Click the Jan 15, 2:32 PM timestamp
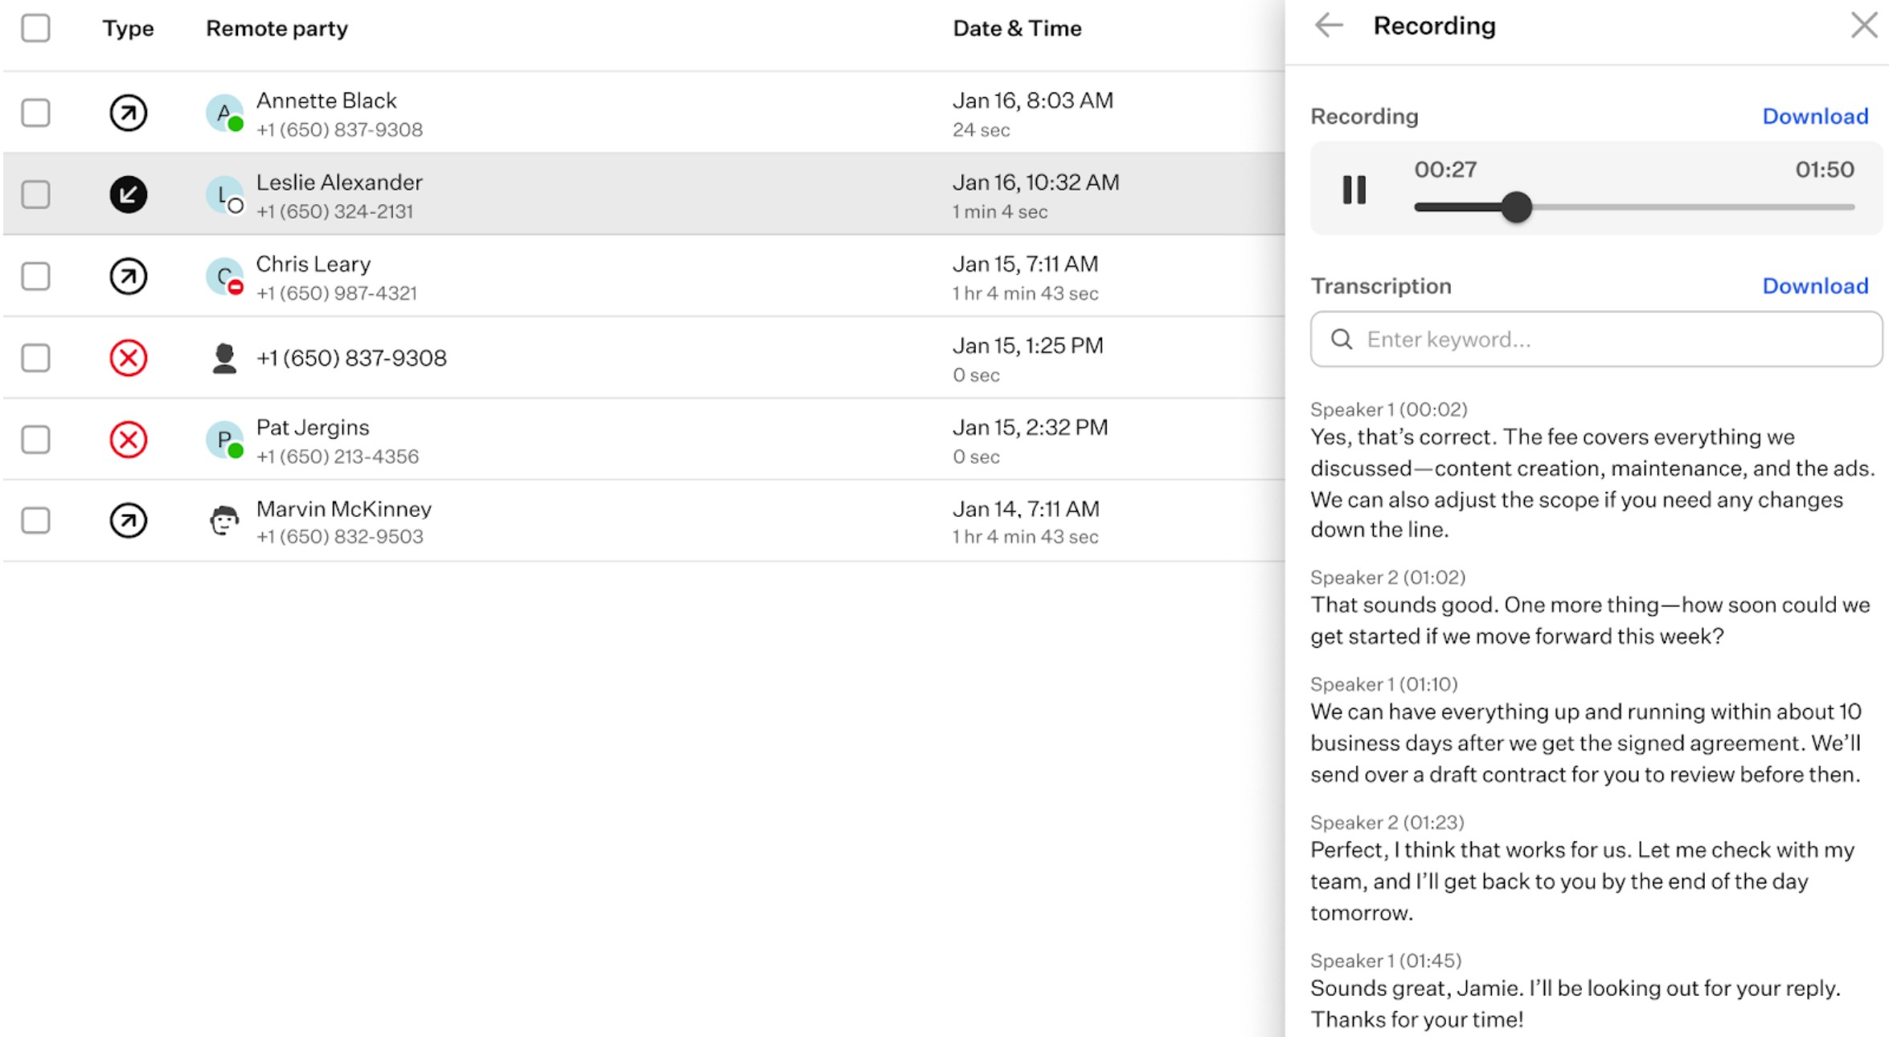 (x=1030, y=428)
